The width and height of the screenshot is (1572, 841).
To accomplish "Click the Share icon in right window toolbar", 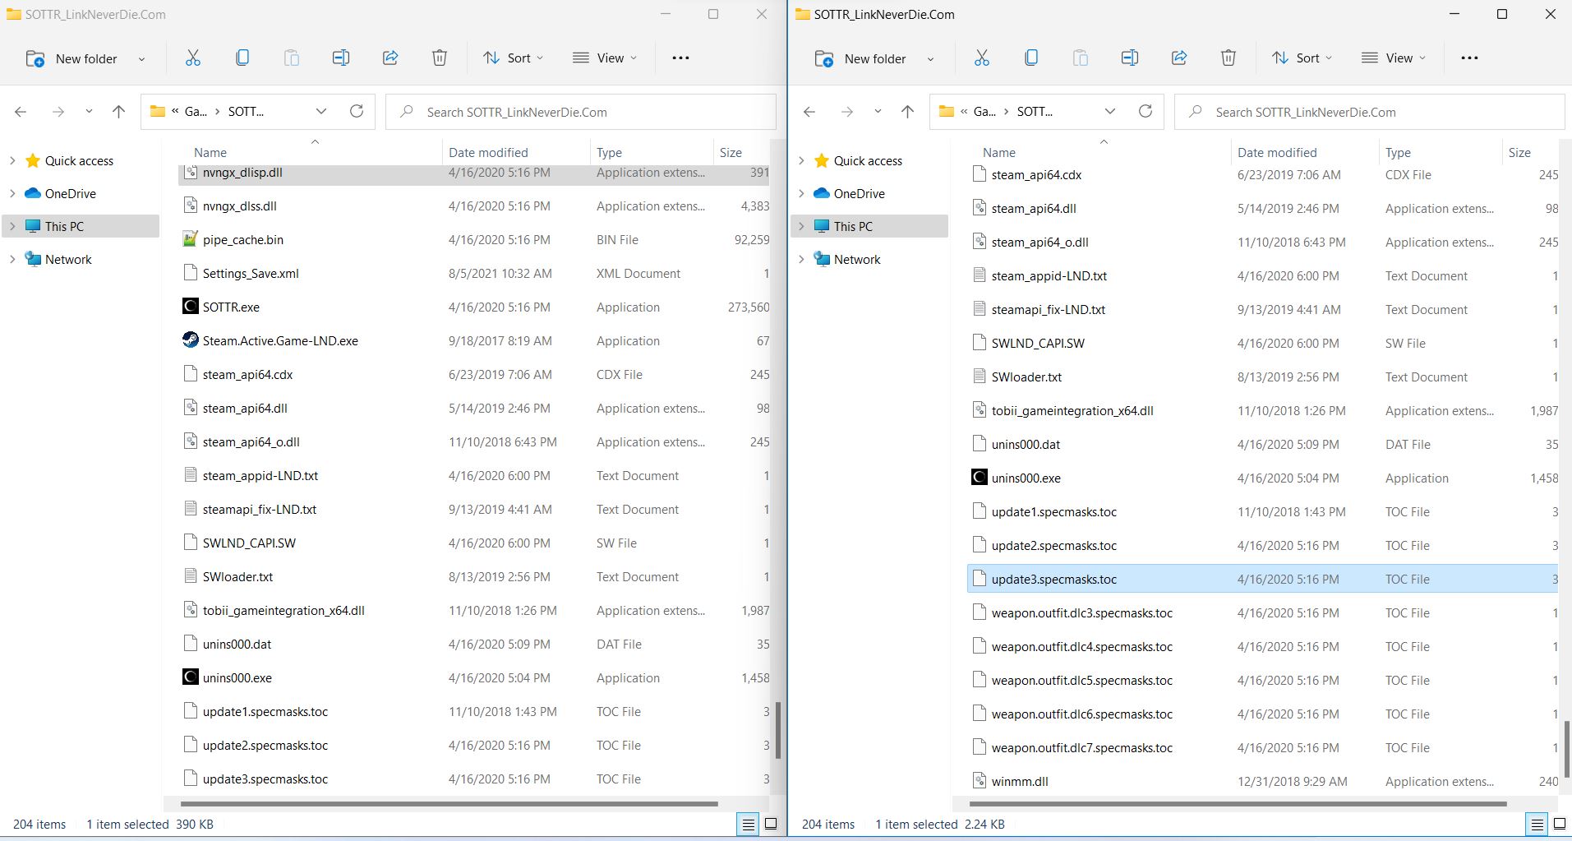I will pos(1179,58).
